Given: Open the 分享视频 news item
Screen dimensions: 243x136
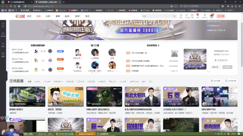Looking at the screenshot, I should point(135,71).
